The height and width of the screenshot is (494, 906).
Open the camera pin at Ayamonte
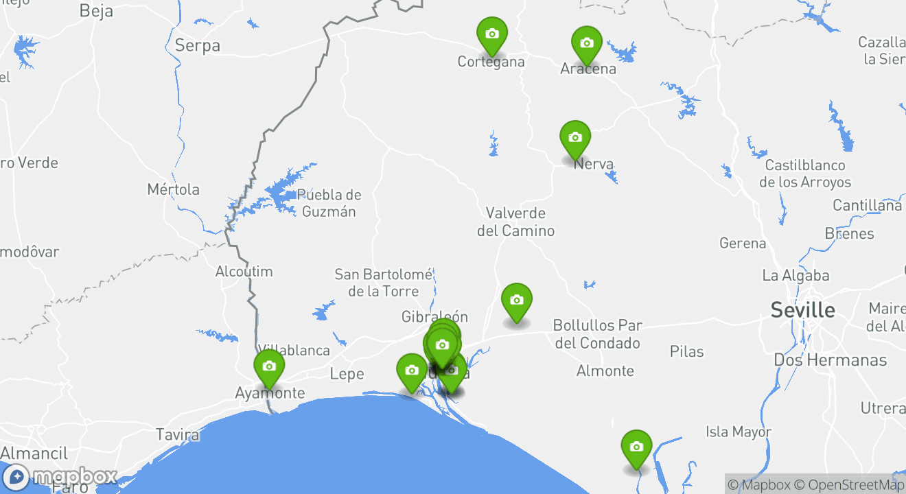(x=269, y=368)
